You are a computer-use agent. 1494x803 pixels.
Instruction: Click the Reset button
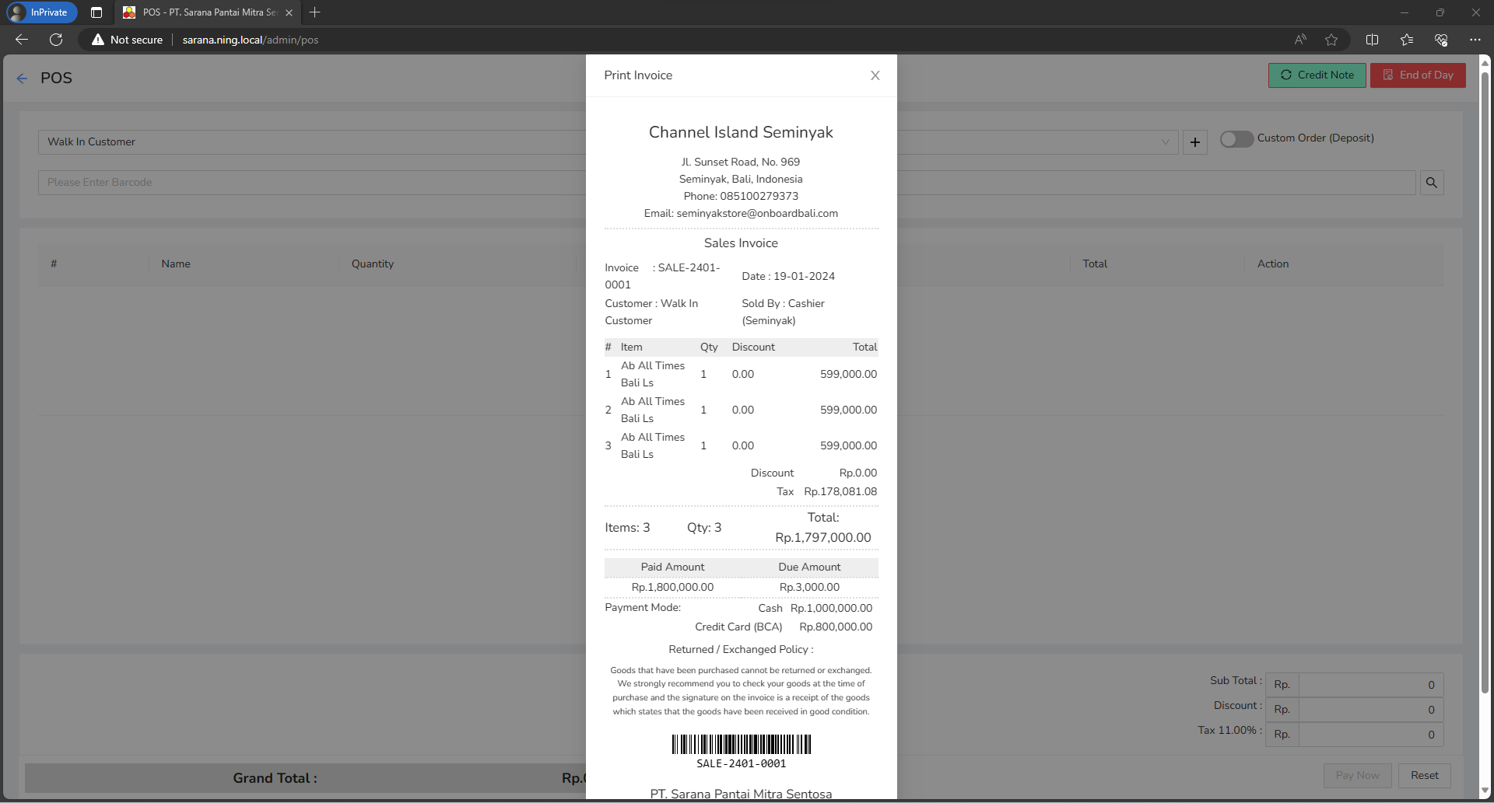(1424, 775)
